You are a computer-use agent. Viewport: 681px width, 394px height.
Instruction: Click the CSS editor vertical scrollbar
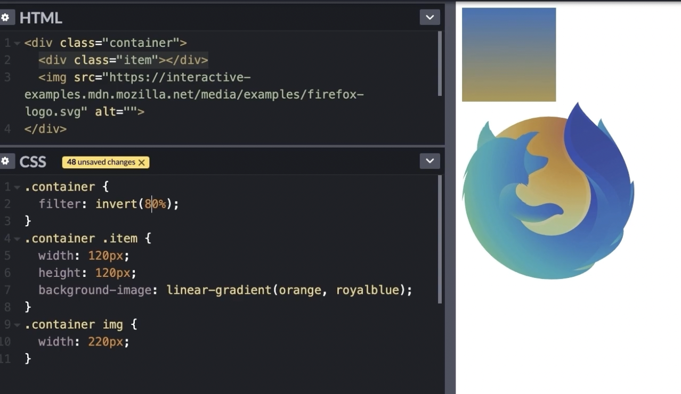[440, 239]
